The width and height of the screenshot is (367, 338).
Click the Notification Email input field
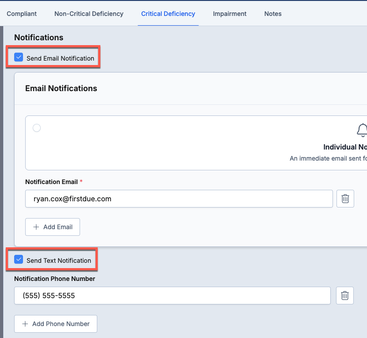pyautogui.click(x=179, y=199)
